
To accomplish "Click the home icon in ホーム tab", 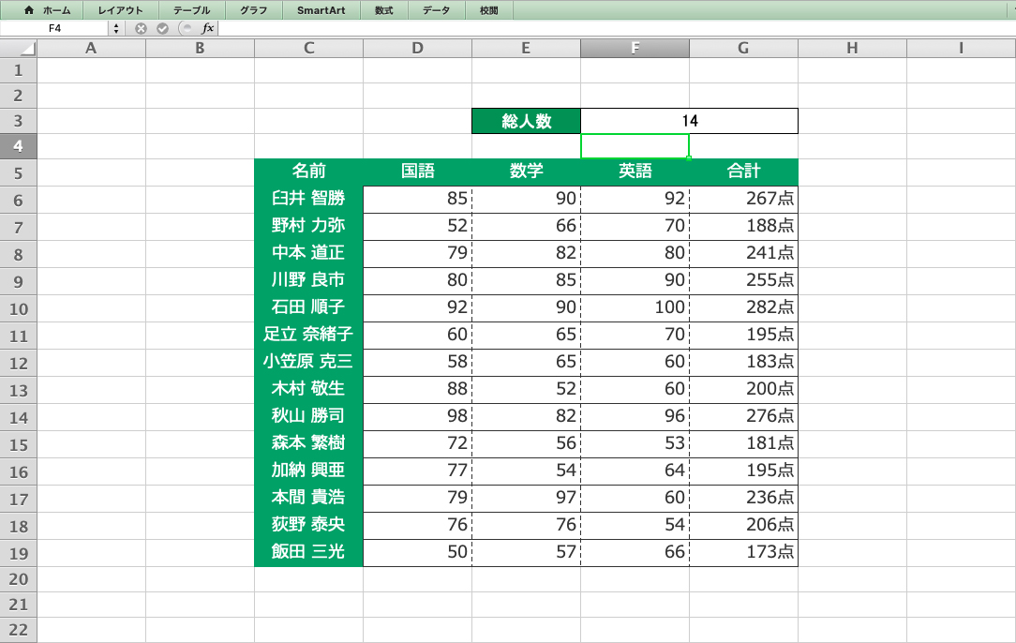I will coord(28,10).
